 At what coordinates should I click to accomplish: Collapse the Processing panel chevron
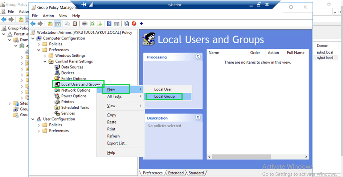tap(198, 57)
